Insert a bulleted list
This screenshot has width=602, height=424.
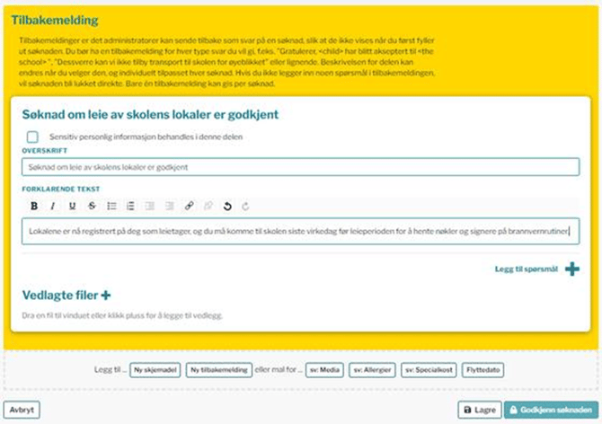pos(111,206)
